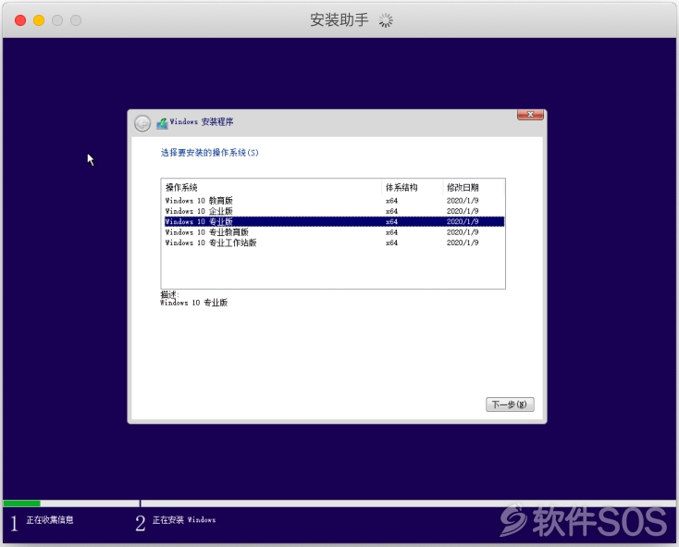The image size is (679, 547).
Task: Select Windows 10 企业版 row
Action: click(334, 211)
